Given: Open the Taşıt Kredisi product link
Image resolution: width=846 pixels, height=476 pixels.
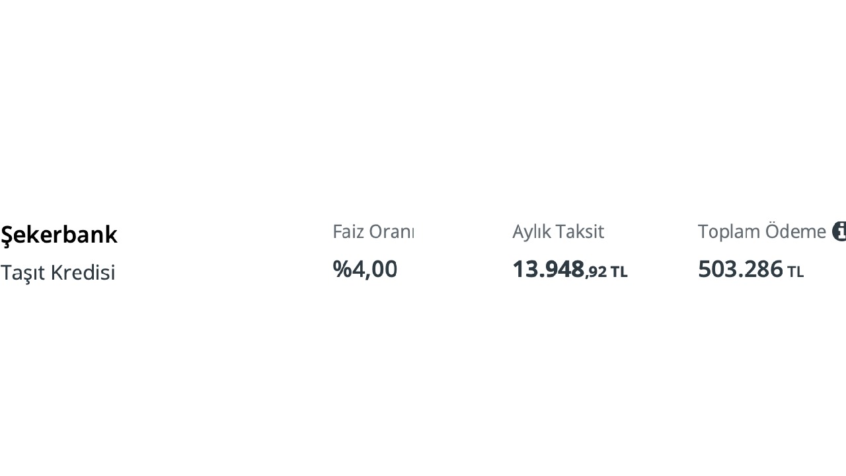Looking at the screenshot, I should (x=58, y=272).
